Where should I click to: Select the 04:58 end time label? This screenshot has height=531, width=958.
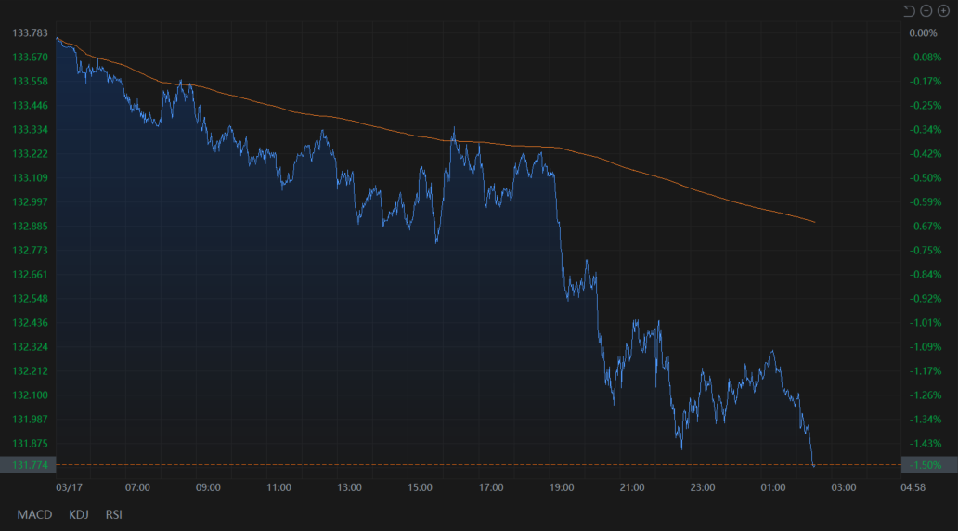click(913, 487)
